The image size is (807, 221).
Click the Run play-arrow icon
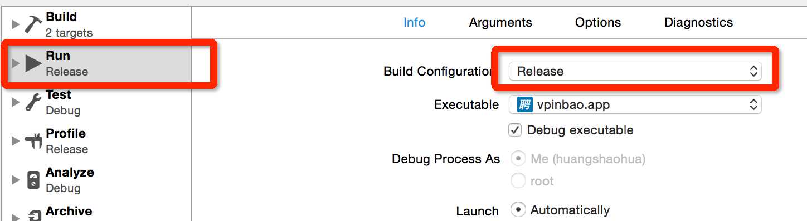pos(33,63)
